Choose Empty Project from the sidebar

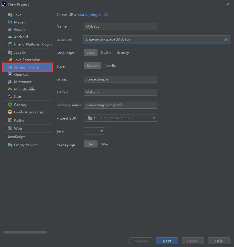coord(26,145)
